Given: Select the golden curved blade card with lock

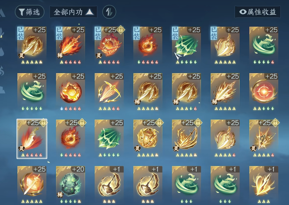Looking at the screenshot, I should point(186,139).
